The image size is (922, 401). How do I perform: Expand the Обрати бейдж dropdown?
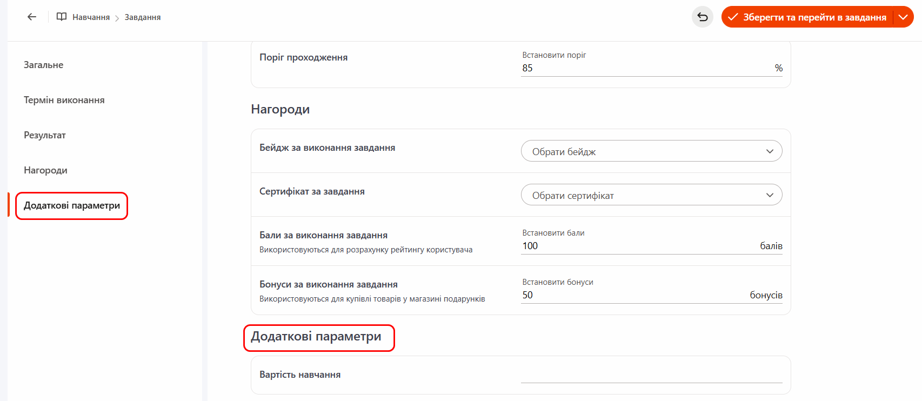[x=643, y=151]
